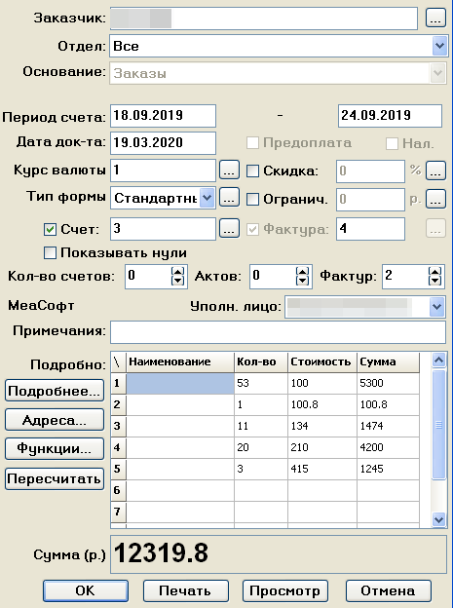Image resolution: width=453 pixels, height=608 pixels.
Task: Increase Кол-во счетов spinner value
Action: pos(177,272)
